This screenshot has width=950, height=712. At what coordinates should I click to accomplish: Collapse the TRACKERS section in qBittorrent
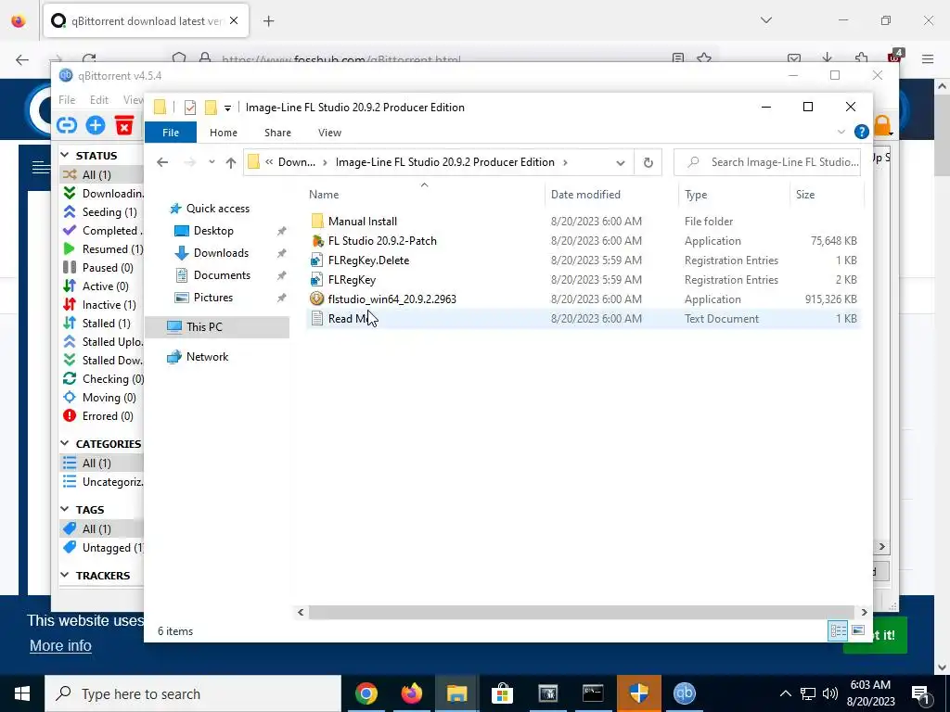coord(65,575)
